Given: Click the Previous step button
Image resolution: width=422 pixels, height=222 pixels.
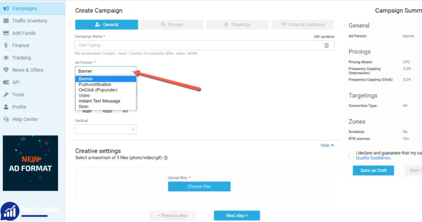Looking at the screenshot, I should 173,215.
